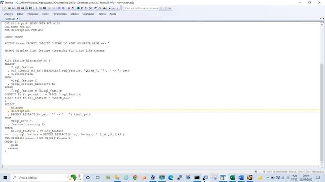The width and height of the screenshot is (325, 182).
Task: Open the Windows Start menu
Action: 5,177
